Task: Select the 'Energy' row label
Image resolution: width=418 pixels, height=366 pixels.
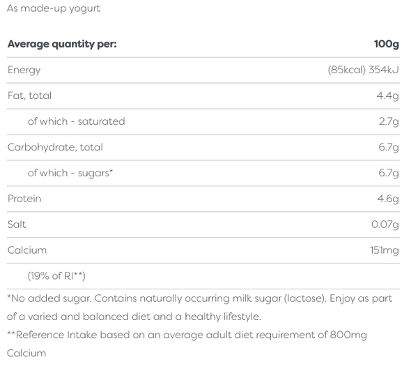Action: (24, 70)
